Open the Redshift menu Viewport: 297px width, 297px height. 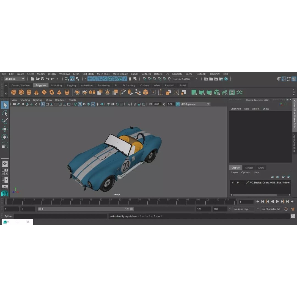coord(215,74)
